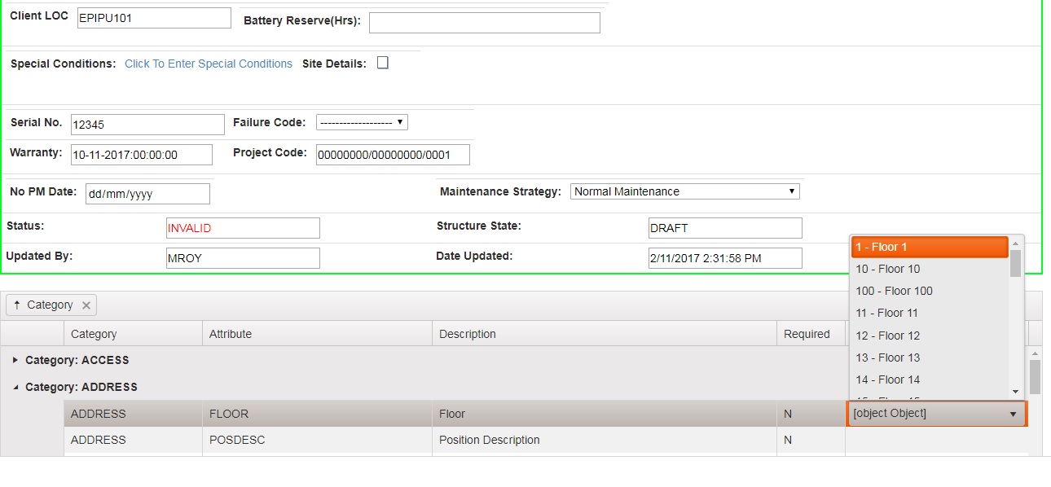Collapse the ADDRESS category group
The height and width of the screenshot is (487, 1051).
tap(15, 388)
